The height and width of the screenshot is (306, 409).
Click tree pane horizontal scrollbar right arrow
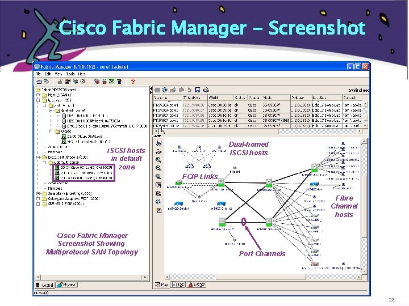click(x=145, y=277)
